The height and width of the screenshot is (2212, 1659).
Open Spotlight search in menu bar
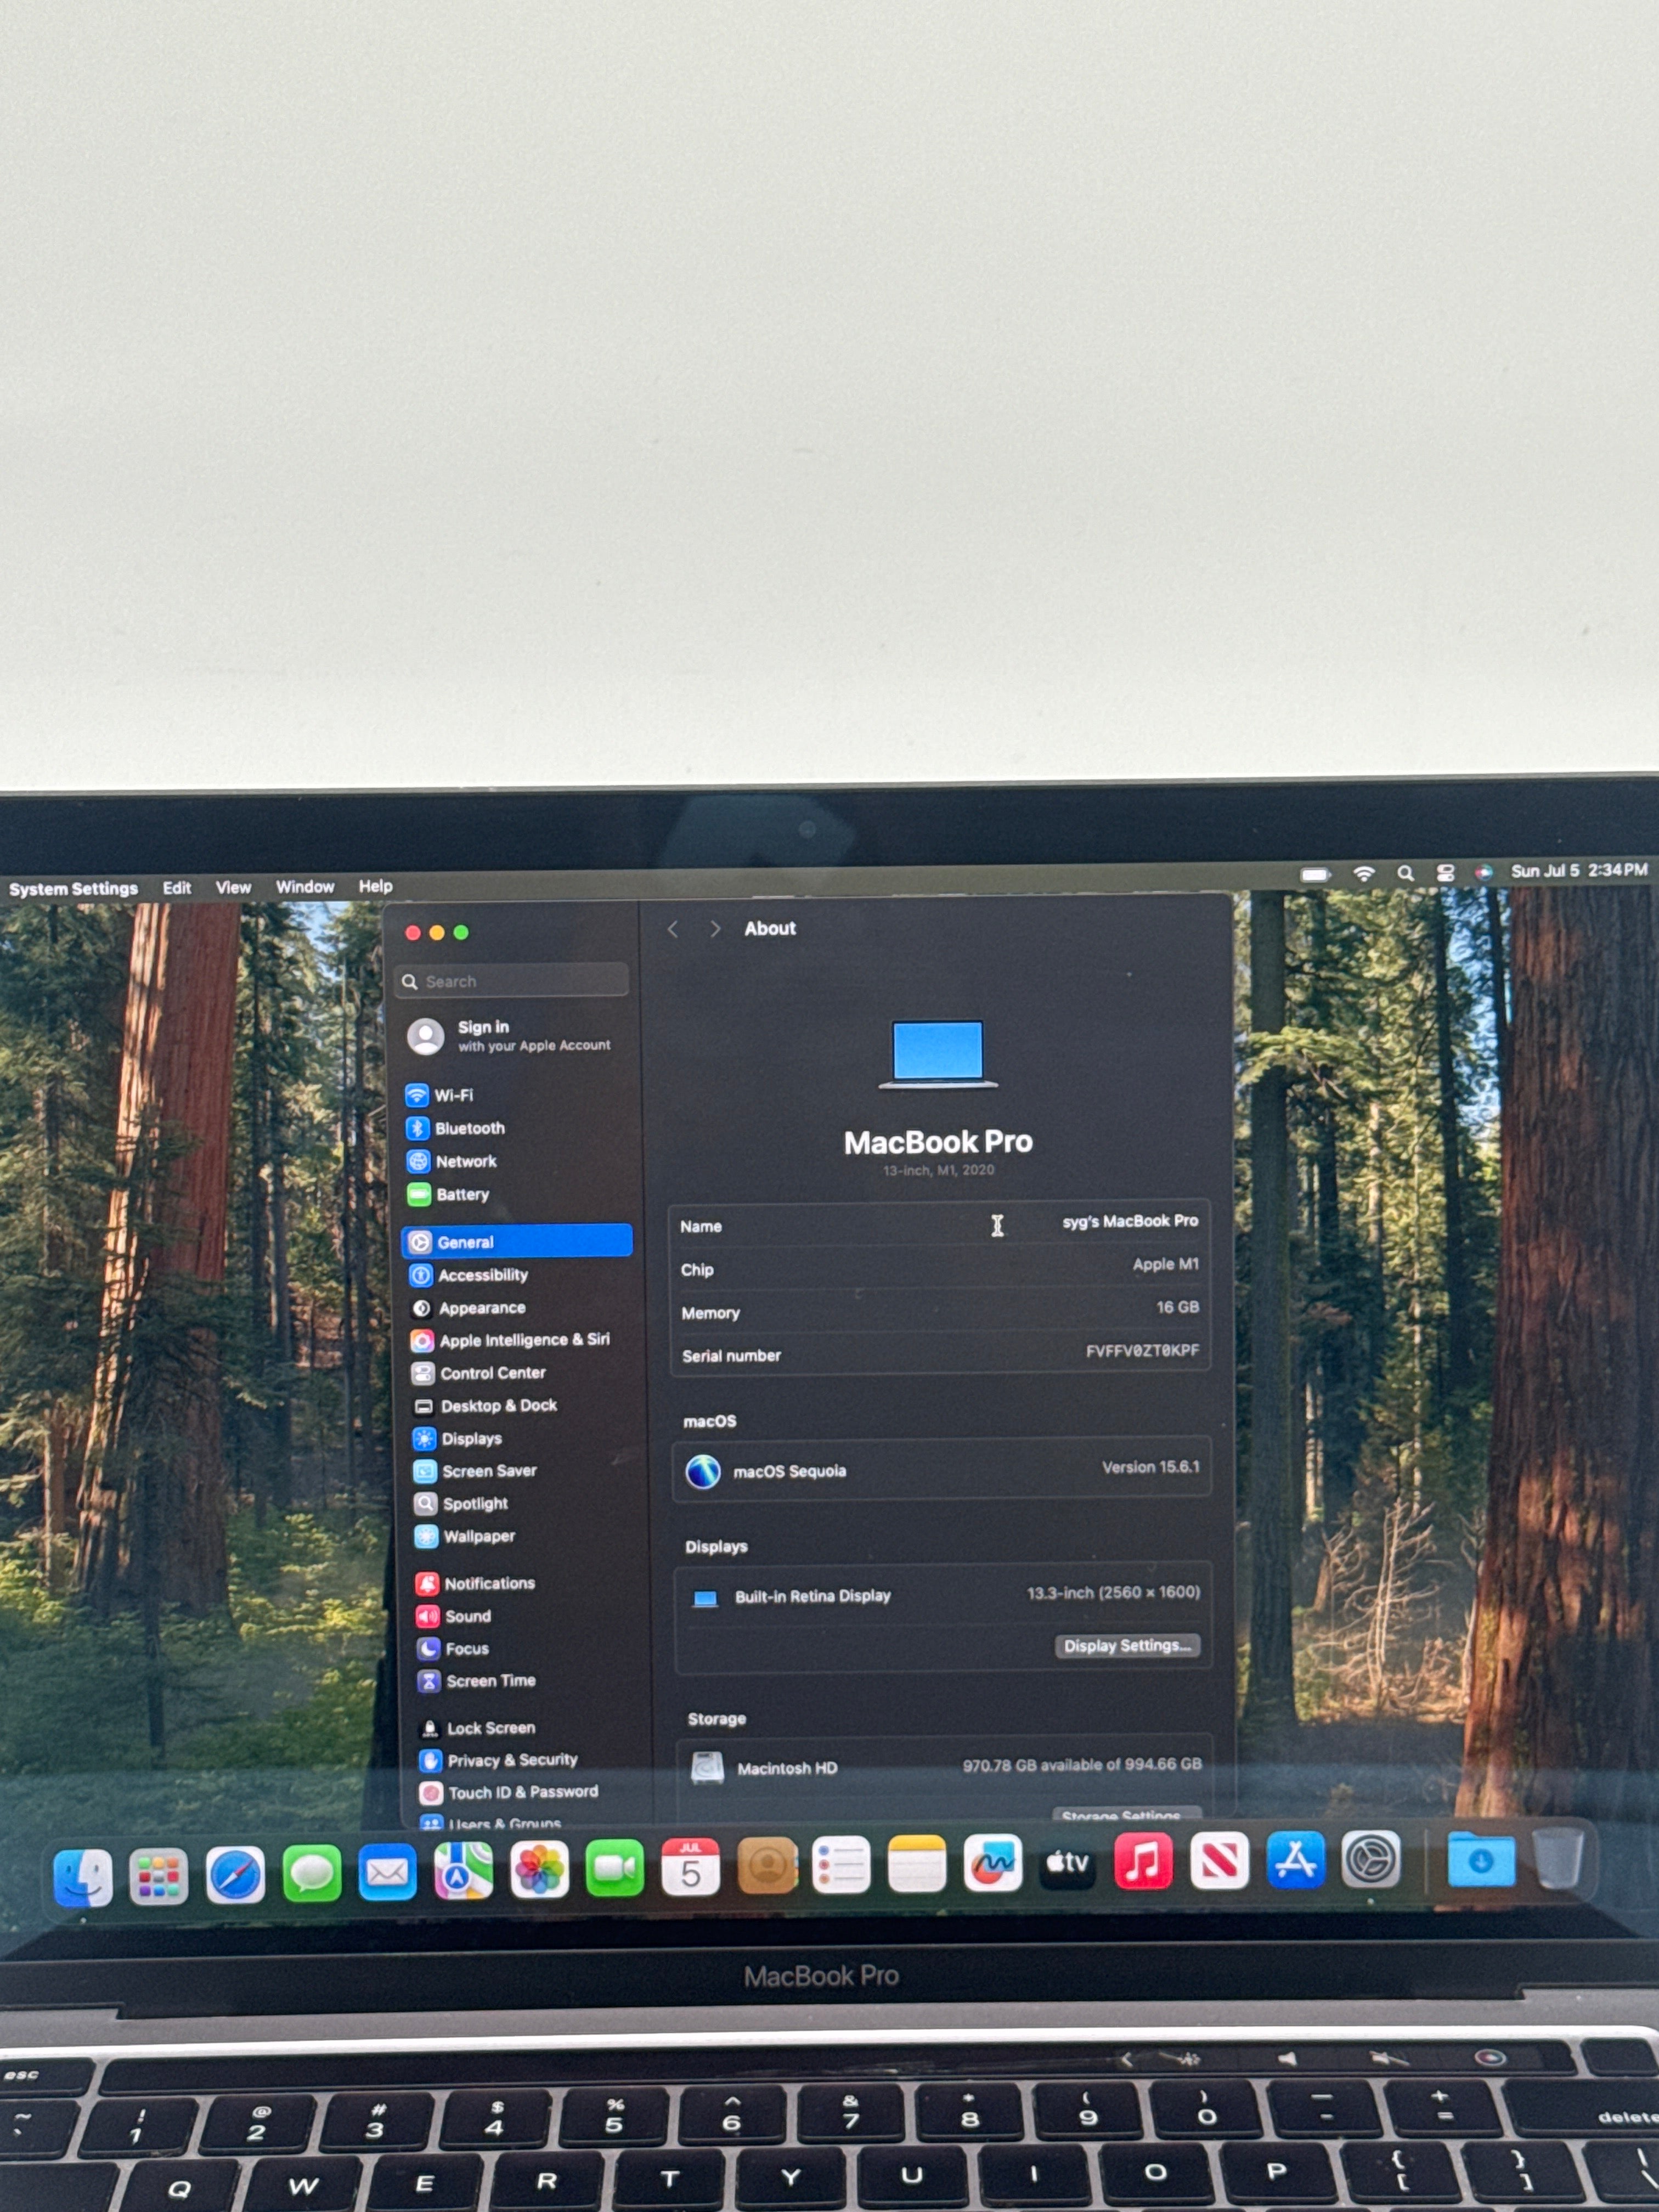click(x=1405, y=873)
